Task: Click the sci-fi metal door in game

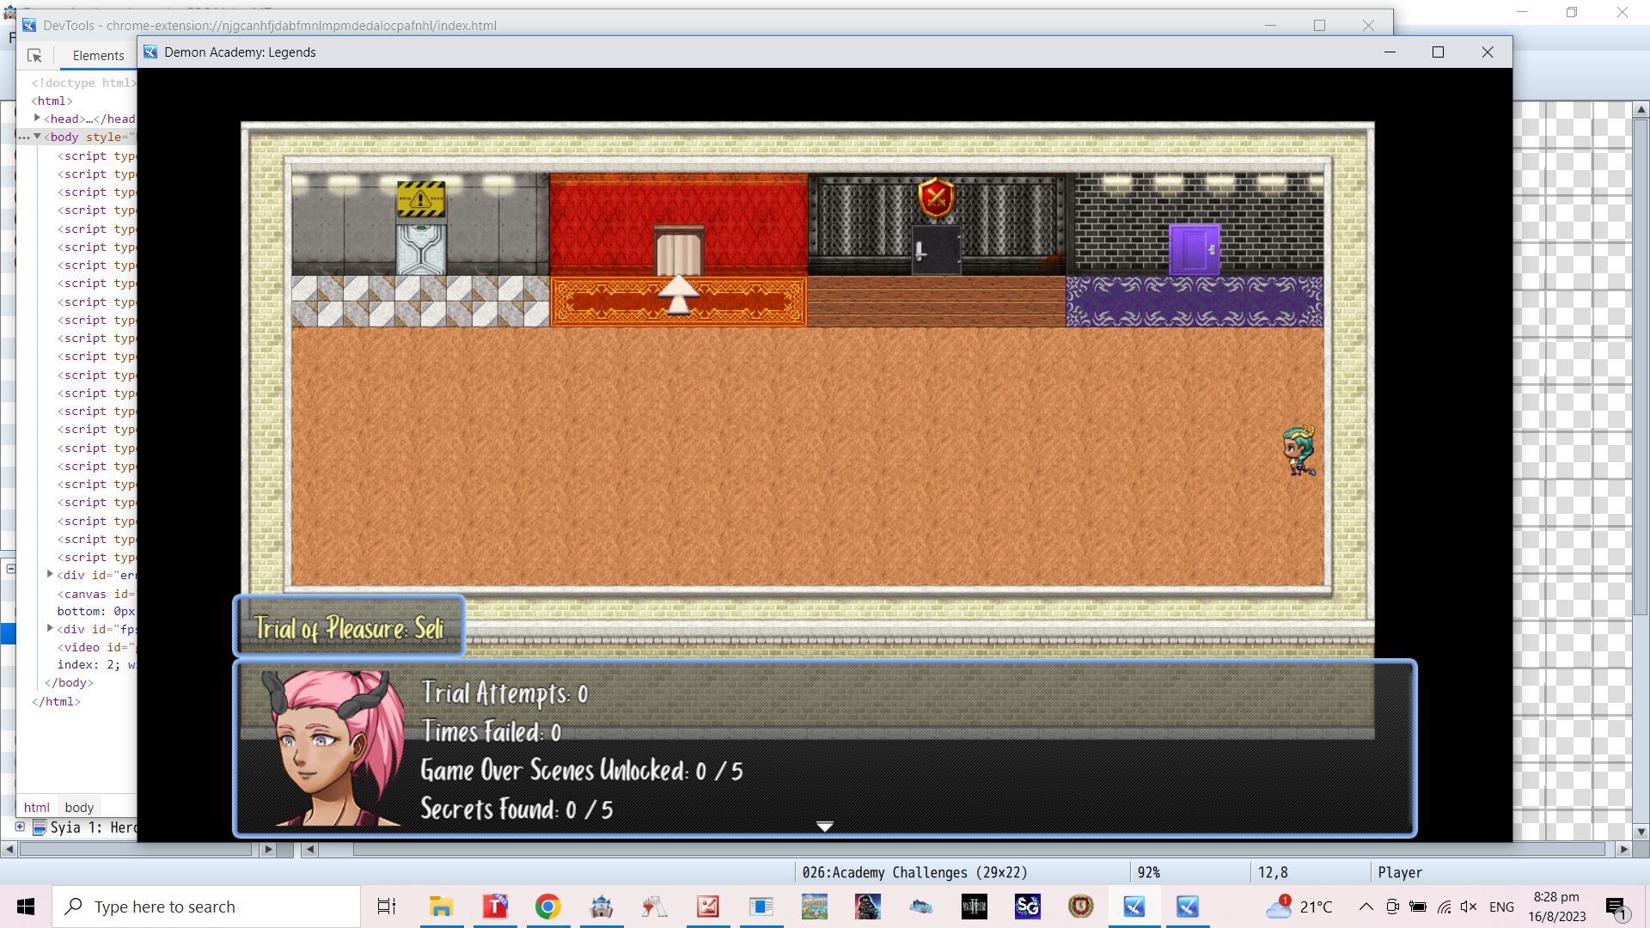Action: [x=421, y=250]
